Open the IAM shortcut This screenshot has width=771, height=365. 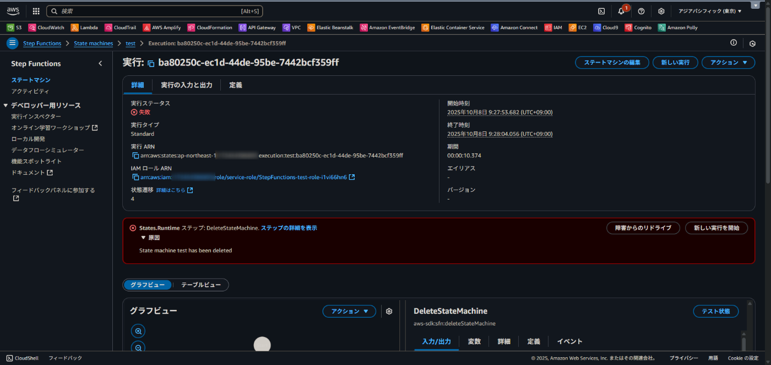tap(553, 27)
